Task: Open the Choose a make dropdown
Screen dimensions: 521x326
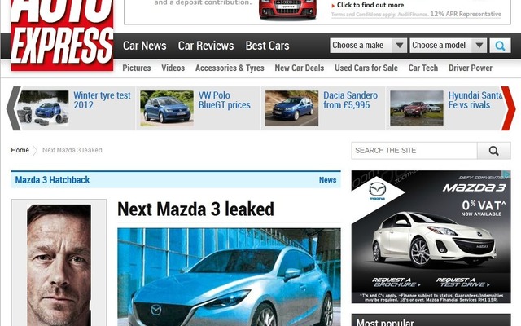Action: 368,46
